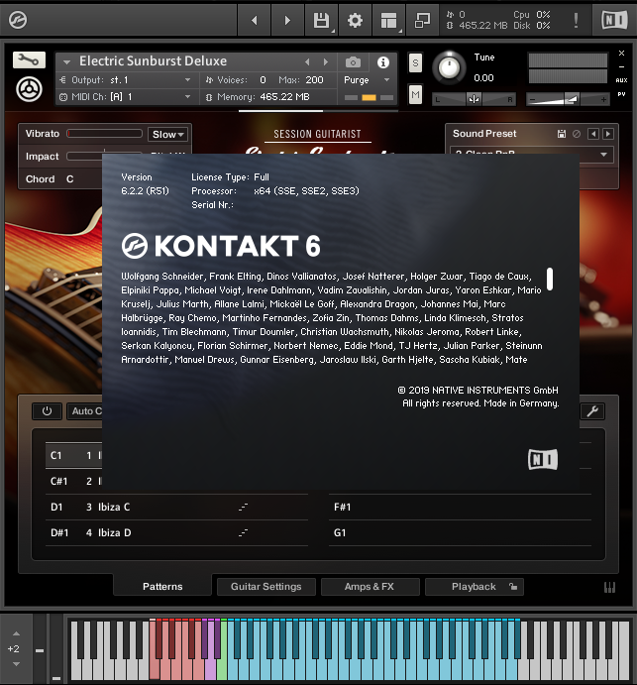Click the Max voices 200 field
Image resolution: width=637 pixels, height=685 pixels.
coord(314,80)
